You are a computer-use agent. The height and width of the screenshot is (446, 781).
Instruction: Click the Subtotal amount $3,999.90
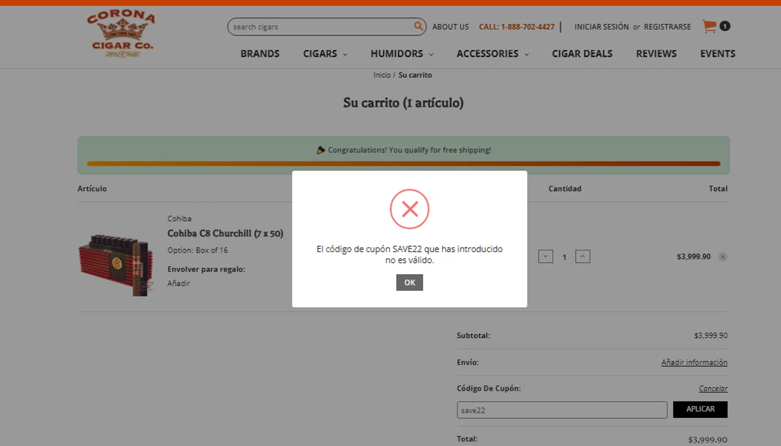(711, 336)
